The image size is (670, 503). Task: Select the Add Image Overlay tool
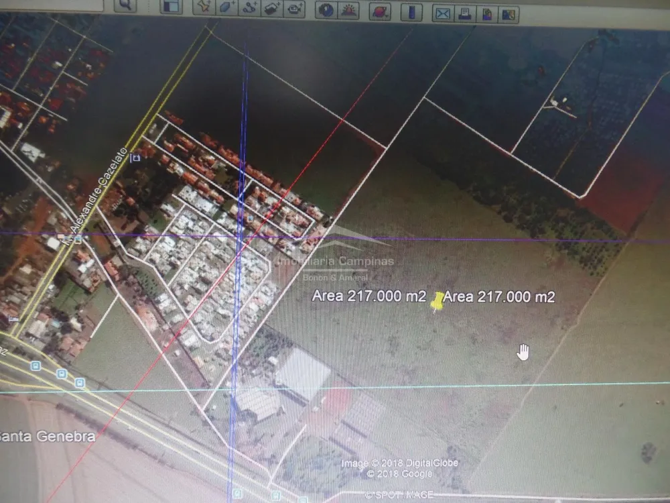click(x=272, y=9)
